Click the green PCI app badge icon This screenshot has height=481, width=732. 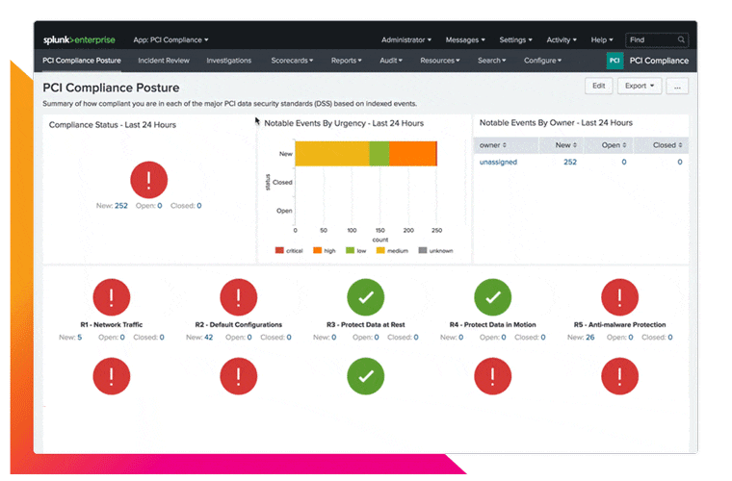614,61
